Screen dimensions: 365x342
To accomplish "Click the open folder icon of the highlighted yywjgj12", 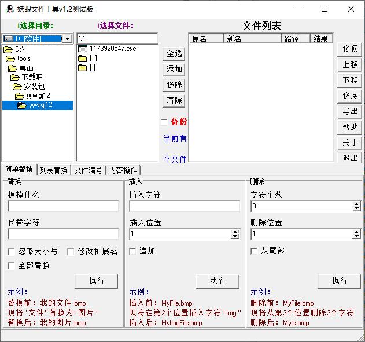I will [x=22, y=105].
